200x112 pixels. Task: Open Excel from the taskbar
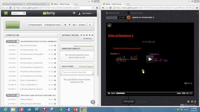tap(60, 109)
